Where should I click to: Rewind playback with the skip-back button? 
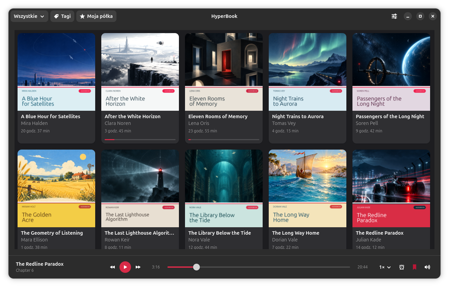pyautogui.click(x=112, y=267)
